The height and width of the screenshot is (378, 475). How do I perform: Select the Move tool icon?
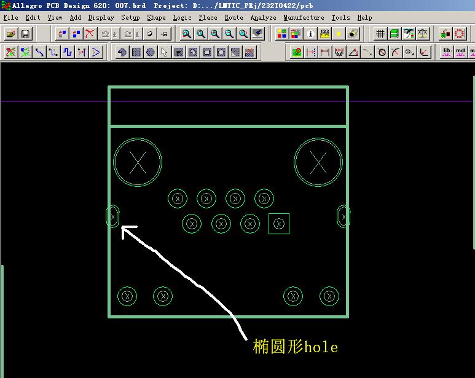pos(62,34)
